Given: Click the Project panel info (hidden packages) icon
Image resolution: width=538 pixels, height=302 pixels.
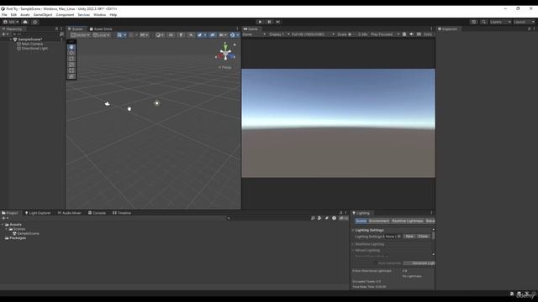Looking at the screenshot, I should [334, 218].
